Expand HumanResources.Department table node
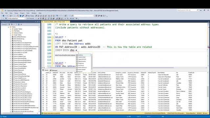210x118 pixels. coord(10,43)
